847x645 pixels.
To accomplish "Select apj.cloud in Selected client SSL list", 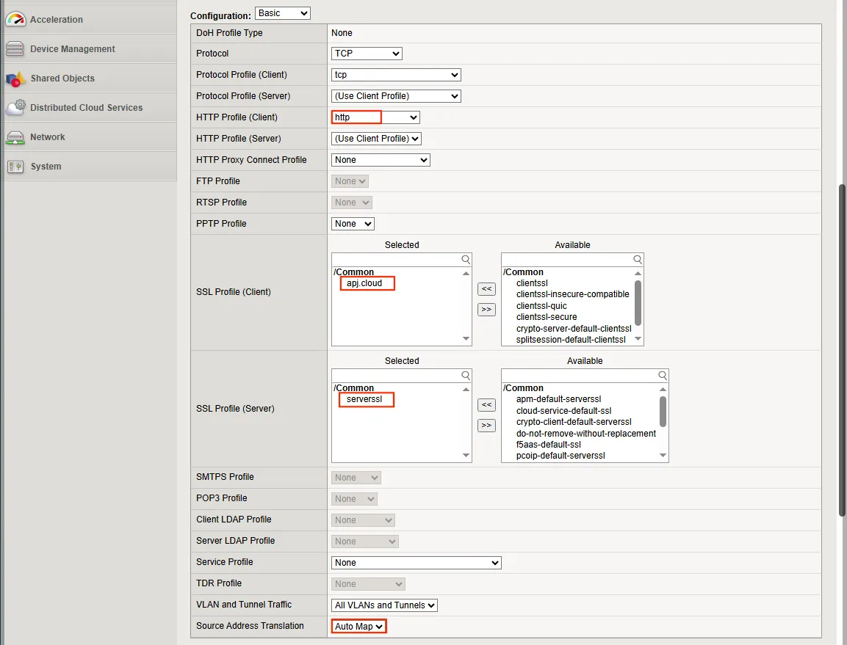I will click(x=364, y=283).
